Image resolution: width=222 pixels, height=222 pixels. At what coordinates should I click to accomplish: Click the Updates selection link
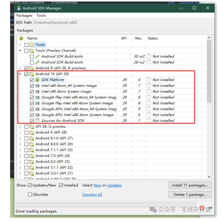pyautogui.click(x=115, y=185)
